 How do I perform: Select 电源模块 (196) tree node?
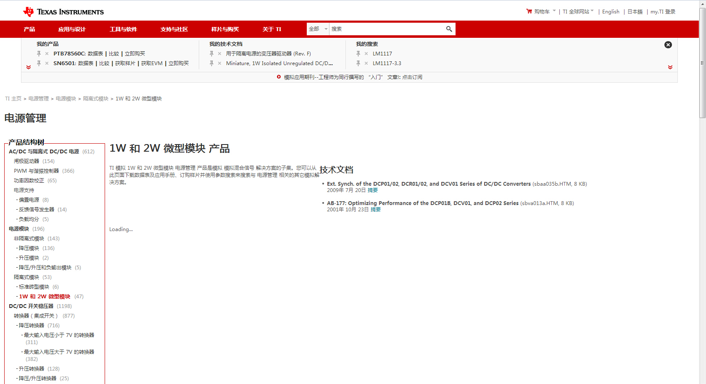(x=19, y=229)
